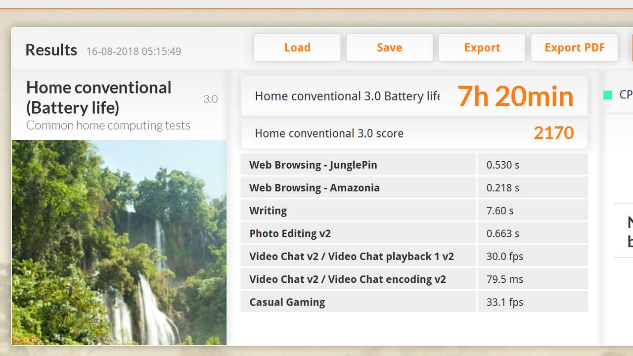The width and height of the screenshot is (633, 356).
Task: Click the 30.0 fps value
Action: click(505, 256)
